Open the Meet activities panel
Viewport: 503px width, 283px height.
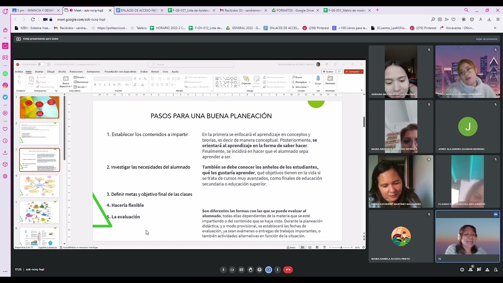click(487, 270)
